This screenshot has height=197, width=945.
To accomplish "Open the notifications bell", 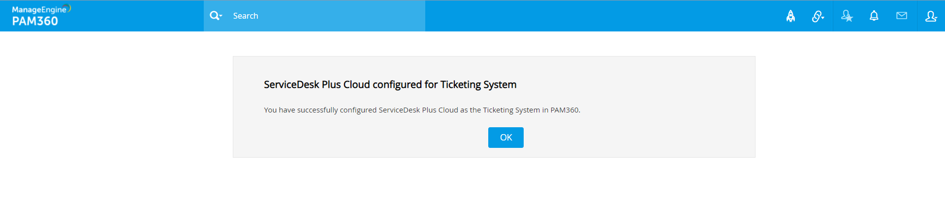I will pos(874,16).
